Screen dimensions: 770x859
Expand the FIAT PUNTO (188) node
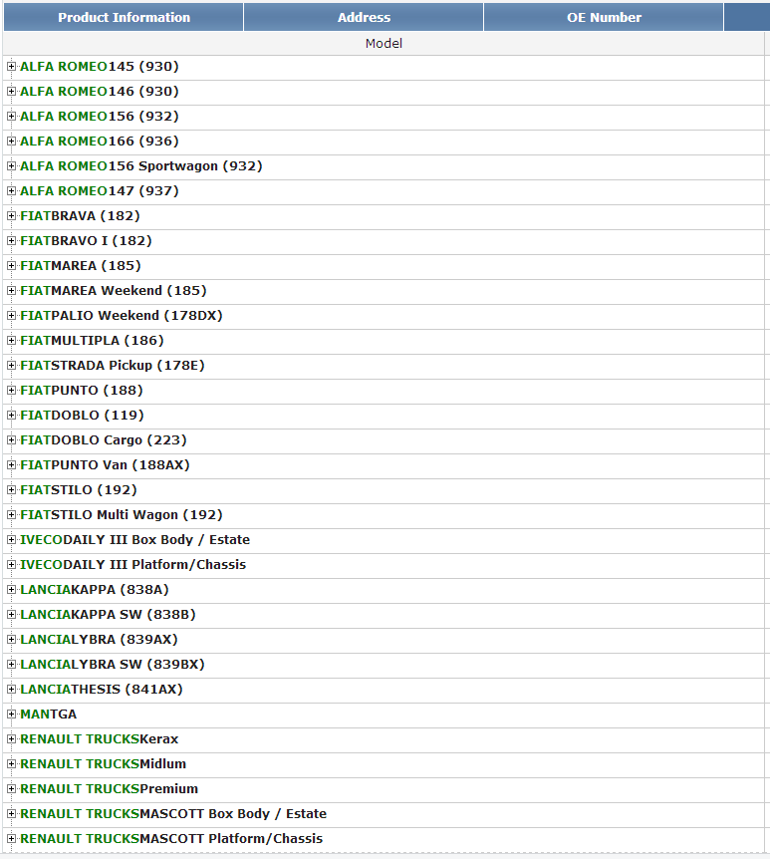tap(11, 391)
